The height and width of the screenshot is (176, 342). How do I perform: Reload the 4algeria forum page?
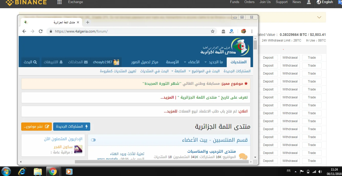click(x=40, y=31)
